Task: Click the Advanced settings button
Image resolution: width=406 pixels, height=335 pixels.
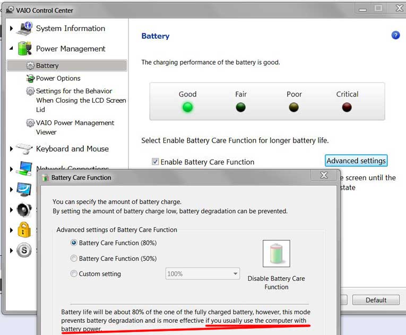Action: pos(356,161)
